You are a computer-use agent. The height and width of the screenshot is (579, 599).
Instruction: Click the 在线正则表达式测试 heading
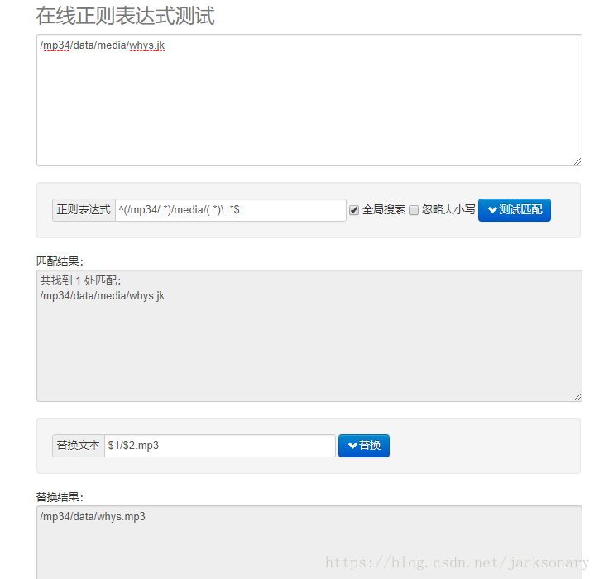[x=125, y=16]
